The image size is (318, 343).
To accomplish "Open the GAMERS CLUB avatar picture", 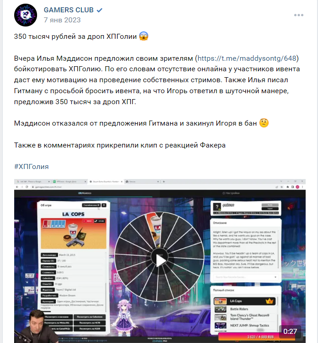I will 26,15.
